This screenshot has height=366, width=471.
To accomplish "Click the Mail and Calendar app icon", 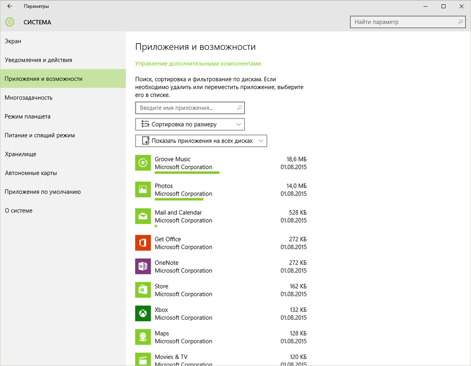I will [x=143, y=216].
